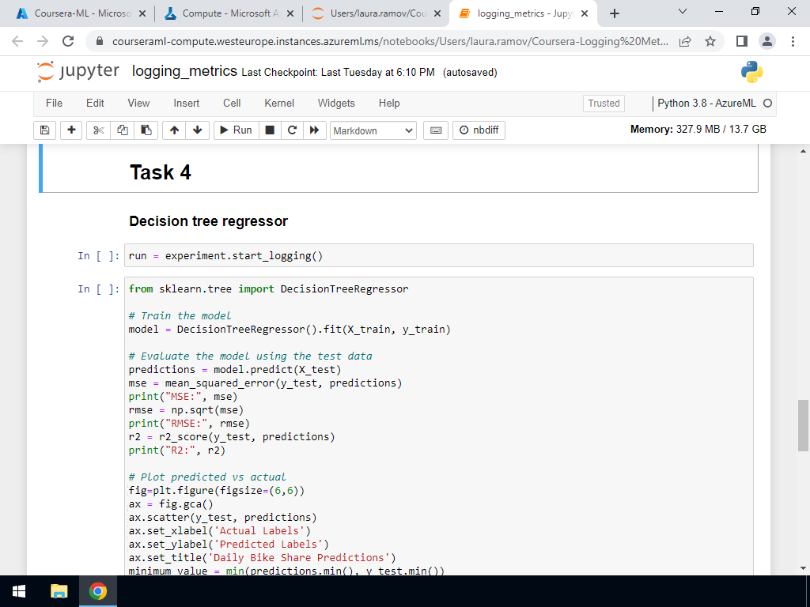The image size is (810, 607).
Task: Open the Help menu
Action: click(389, 104)
